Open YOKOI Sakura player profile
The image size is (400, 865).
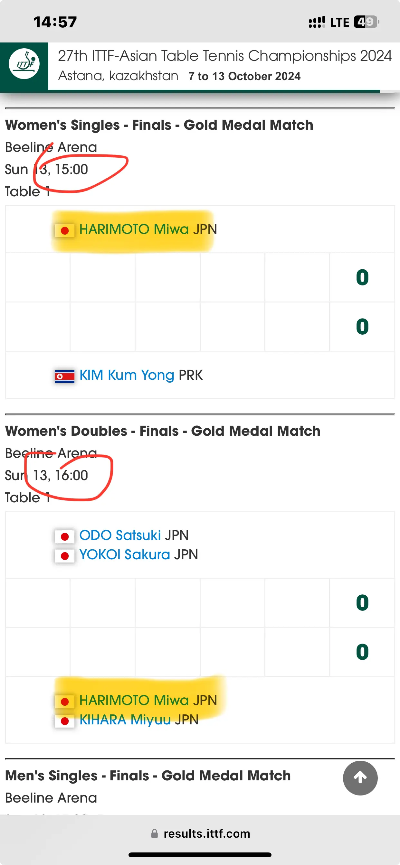click(125, 554)
